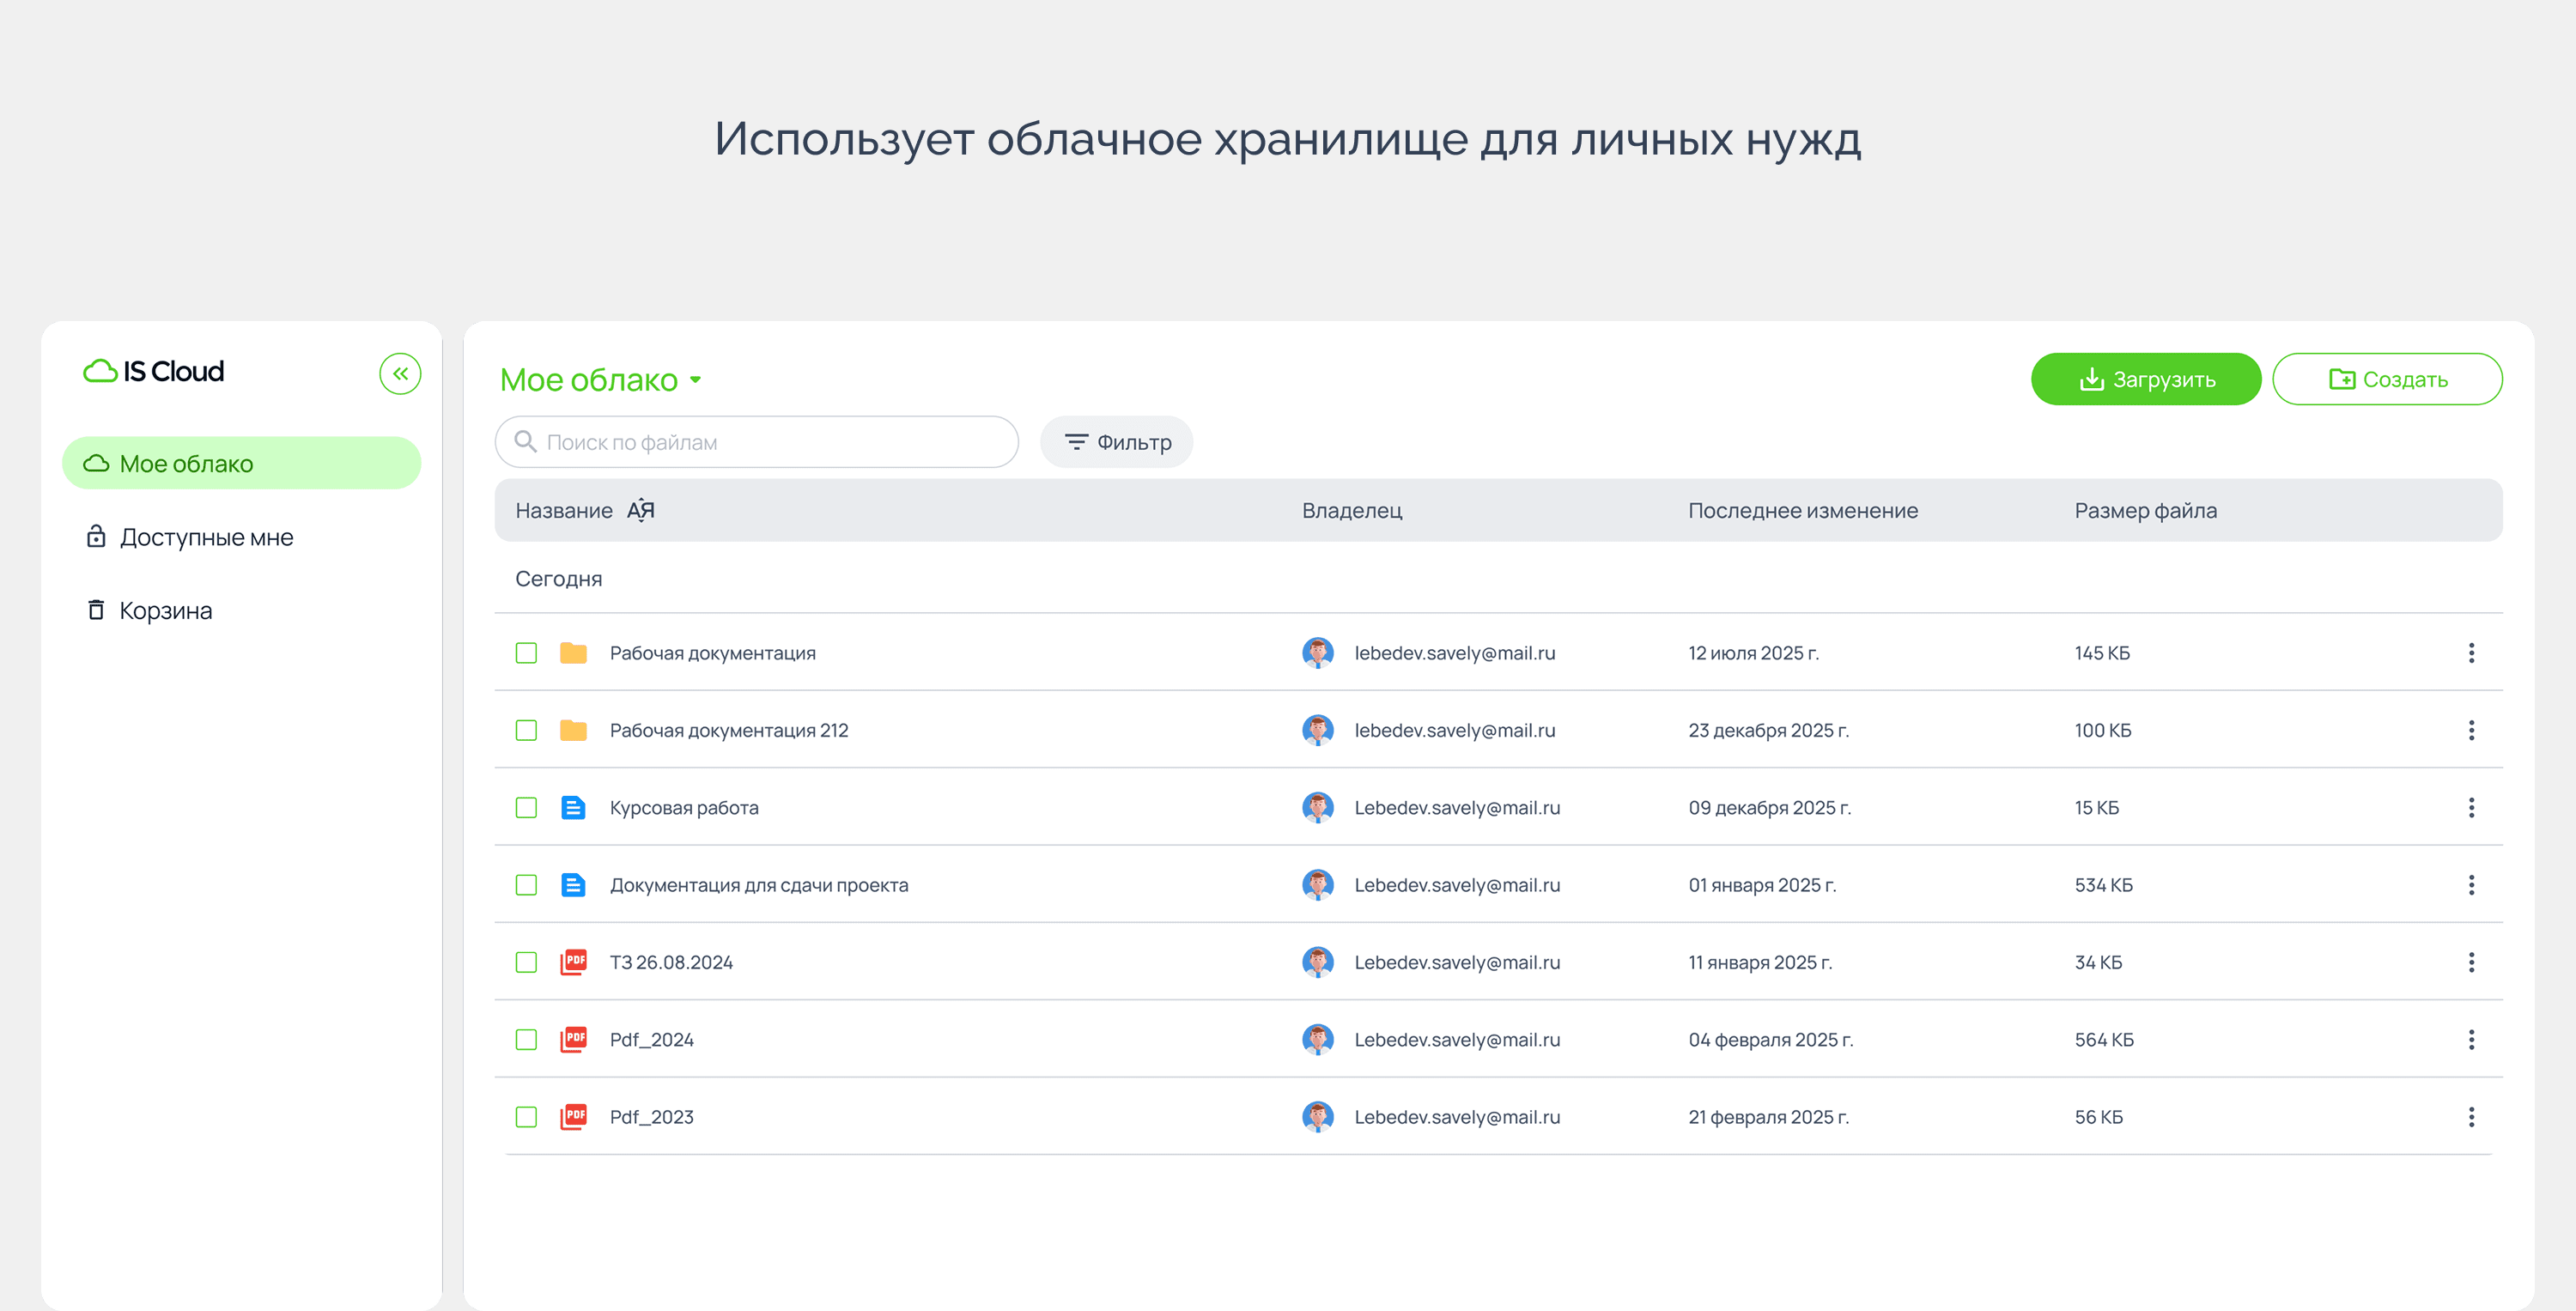Click the alphabetical sort icon next to Название
The height and width of the screenshot is (1311, 2576).
[640, 511]
